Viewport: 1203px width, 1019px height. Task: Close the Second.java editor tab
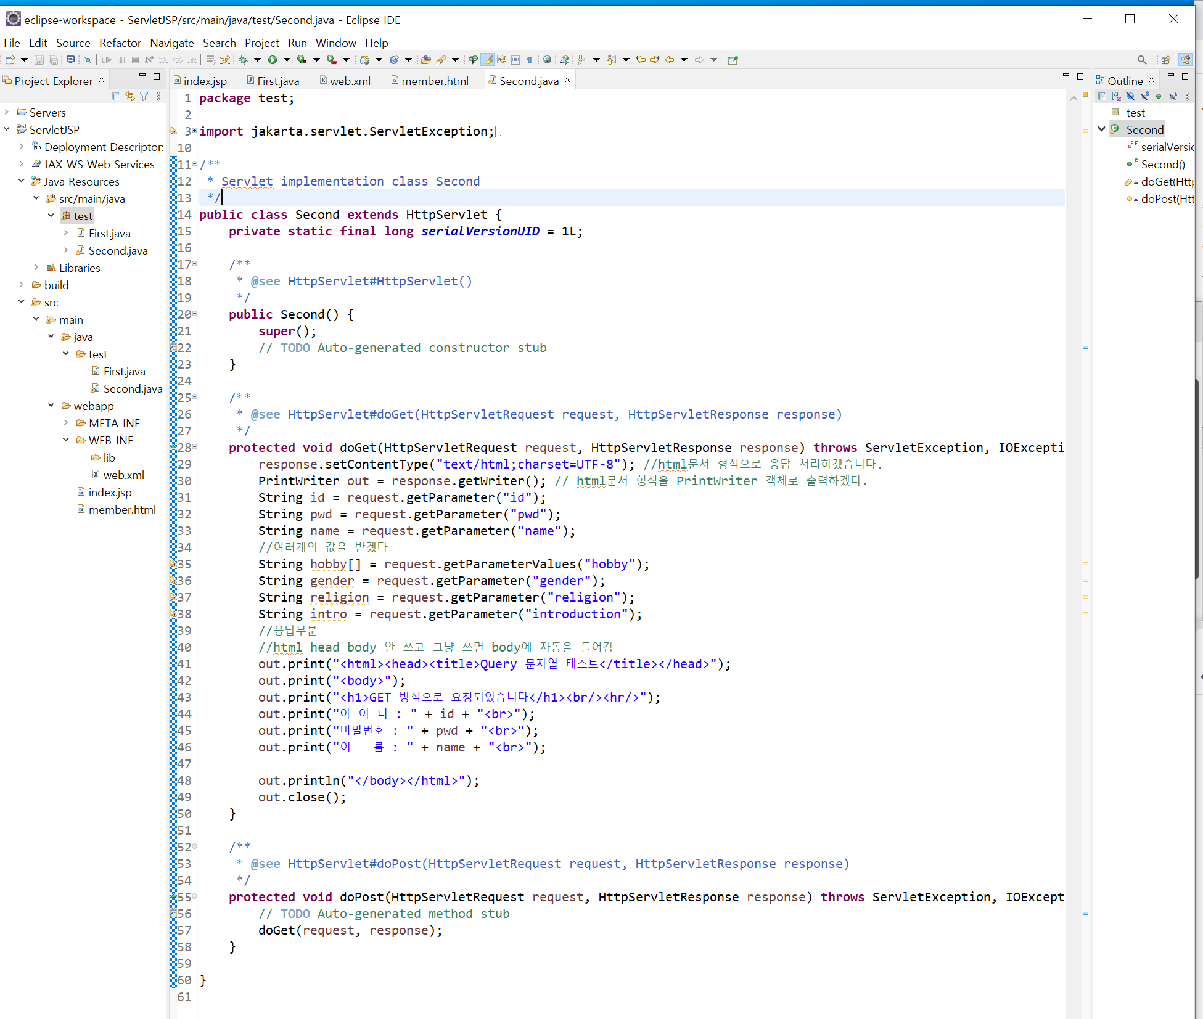[568, 80]
